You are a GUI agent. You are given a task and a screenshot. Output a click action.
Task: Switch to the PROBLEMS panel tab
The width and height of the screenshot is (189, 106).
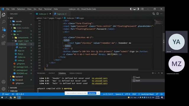click(41, 73)
